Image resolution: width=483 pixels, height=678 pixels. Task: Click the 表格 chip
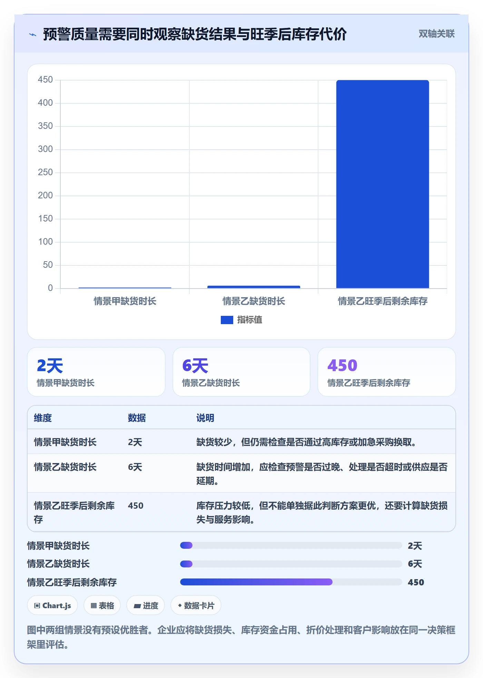pyautogui.click(x=102, y=605)
